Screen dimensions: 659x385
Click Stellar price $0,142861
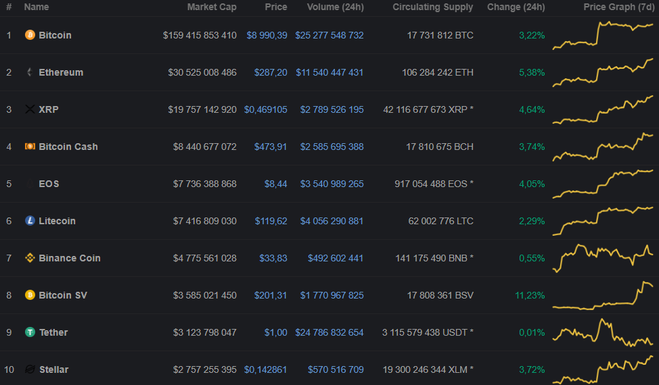point(265,369)
